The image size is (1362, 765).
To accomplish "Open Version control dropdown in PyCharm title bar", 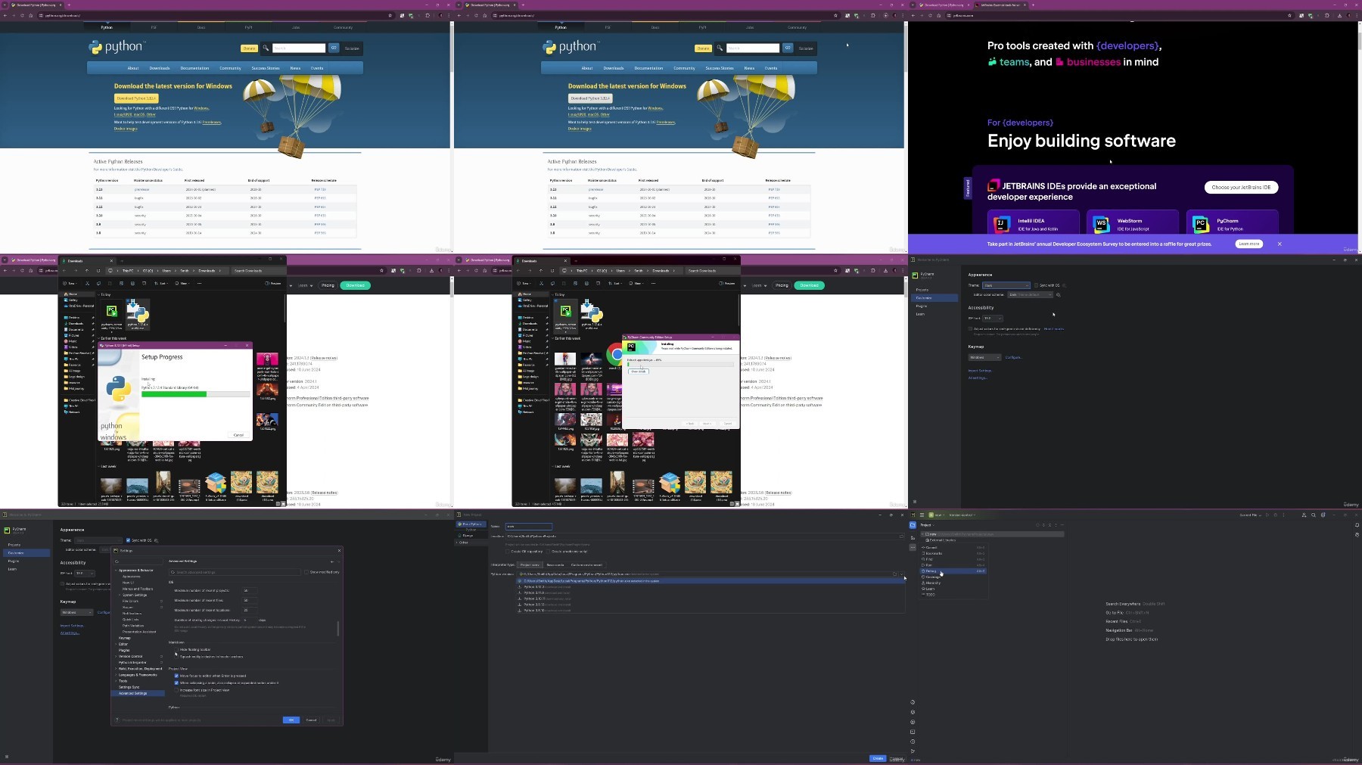I will point(962,515).
